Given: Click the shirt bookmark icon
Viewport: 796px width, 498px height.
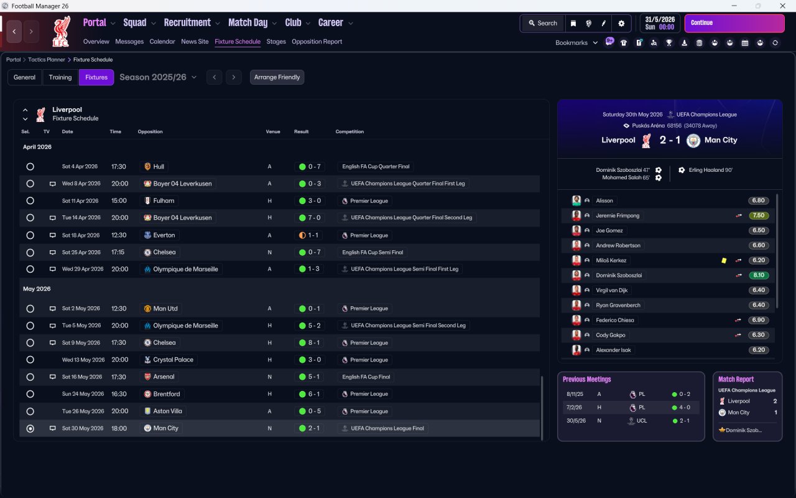Looking at the screenshot, I should click(624, 43).
